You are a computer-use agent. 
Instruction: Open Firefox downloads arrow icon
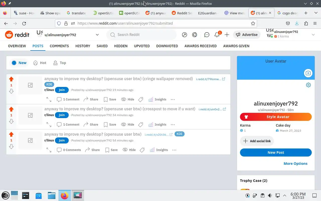click(x=297, y=23)
